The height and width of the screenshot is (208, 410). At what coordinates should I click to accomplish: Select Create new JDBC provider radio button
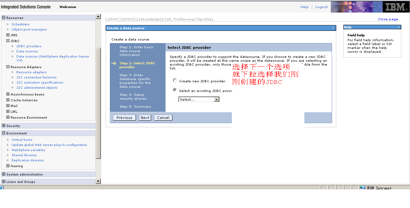pos(175,81)
